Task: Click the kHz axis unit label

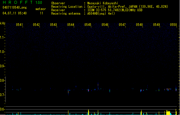Action: [3, 23]
